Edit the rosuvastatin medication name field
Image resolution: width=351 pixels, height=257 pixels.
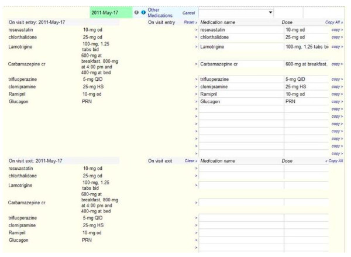pyautogui.click(x=241, y=30)
